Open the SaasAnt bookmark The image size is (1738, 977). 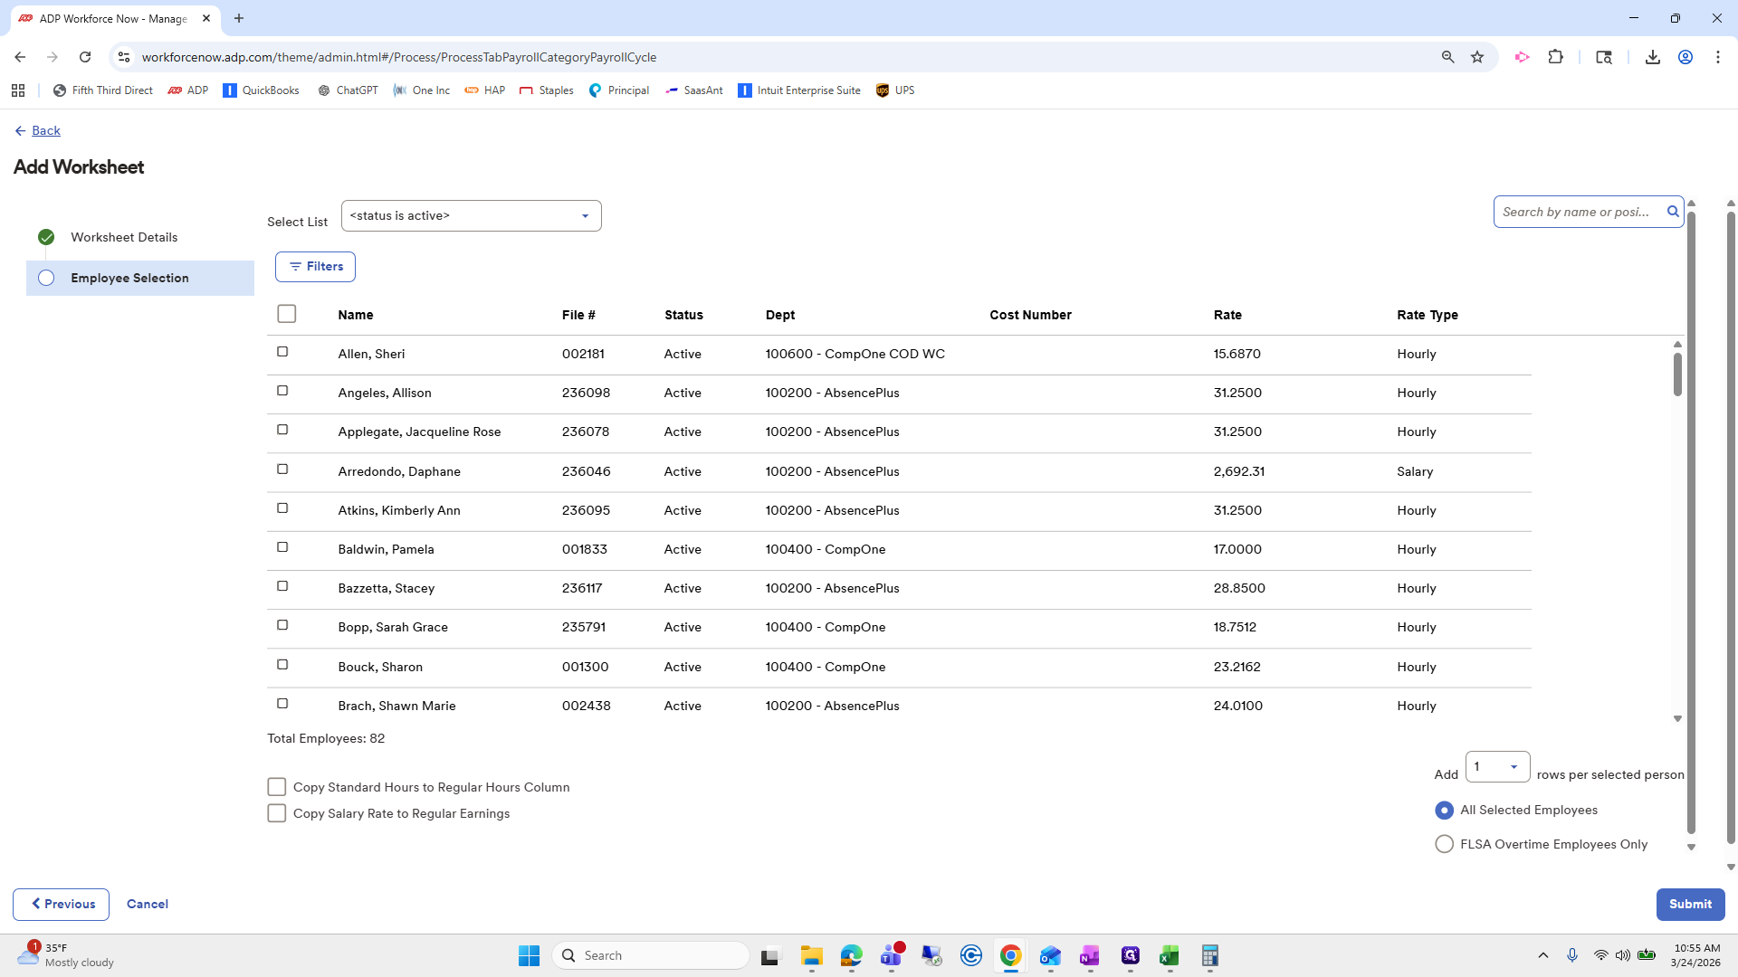pyautogui.click(x=693, y=90)
